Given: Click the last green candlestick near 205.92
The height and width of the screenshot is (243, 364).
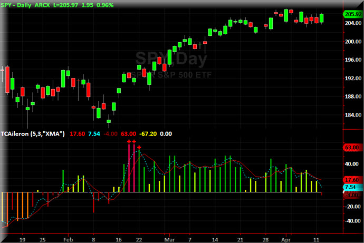Looking at the screenshot, I should (321, 18).
